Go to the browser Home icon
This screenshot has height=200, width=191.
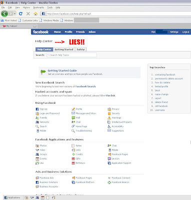click(x=35, y=13)
